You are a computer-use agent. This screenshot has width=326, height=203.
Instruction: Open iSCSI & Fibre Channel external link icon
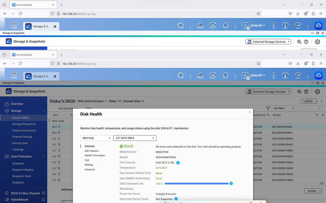point(43,193)
